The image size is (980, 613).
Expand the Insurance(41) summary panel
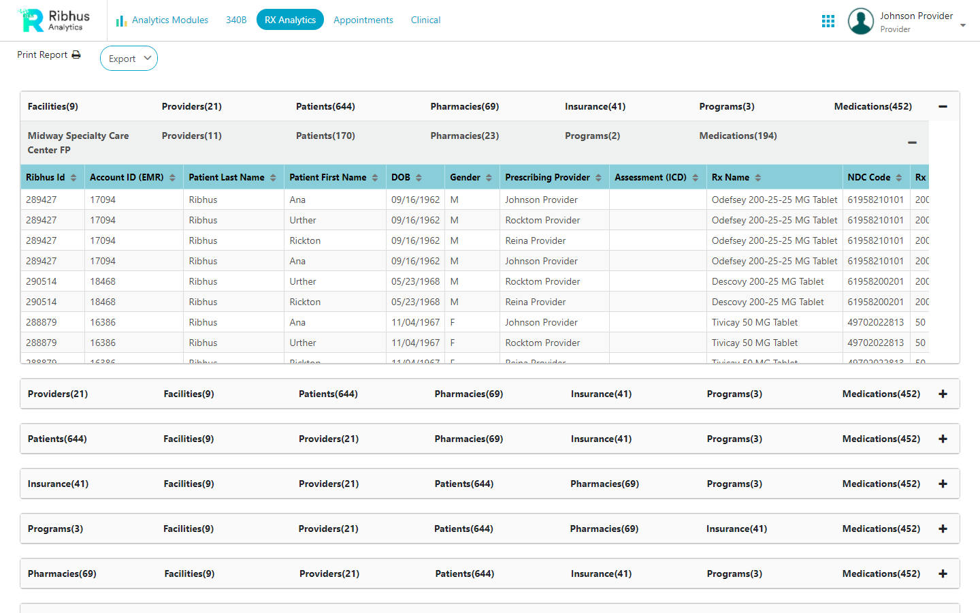pyautogui.click(x=943, y=484)
